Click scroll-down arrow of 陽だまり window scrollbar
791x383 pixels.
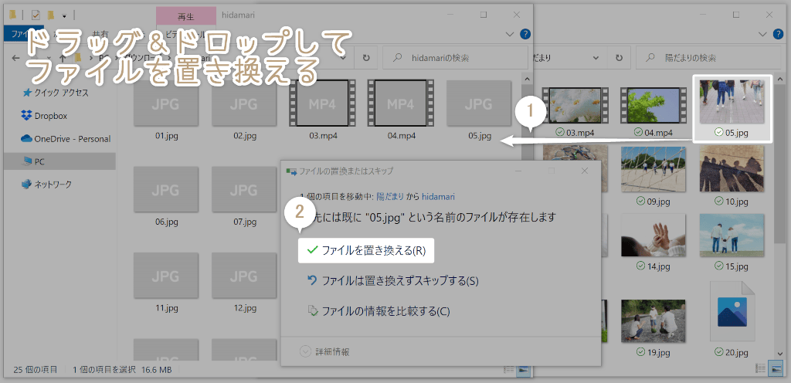coord(781,354)
